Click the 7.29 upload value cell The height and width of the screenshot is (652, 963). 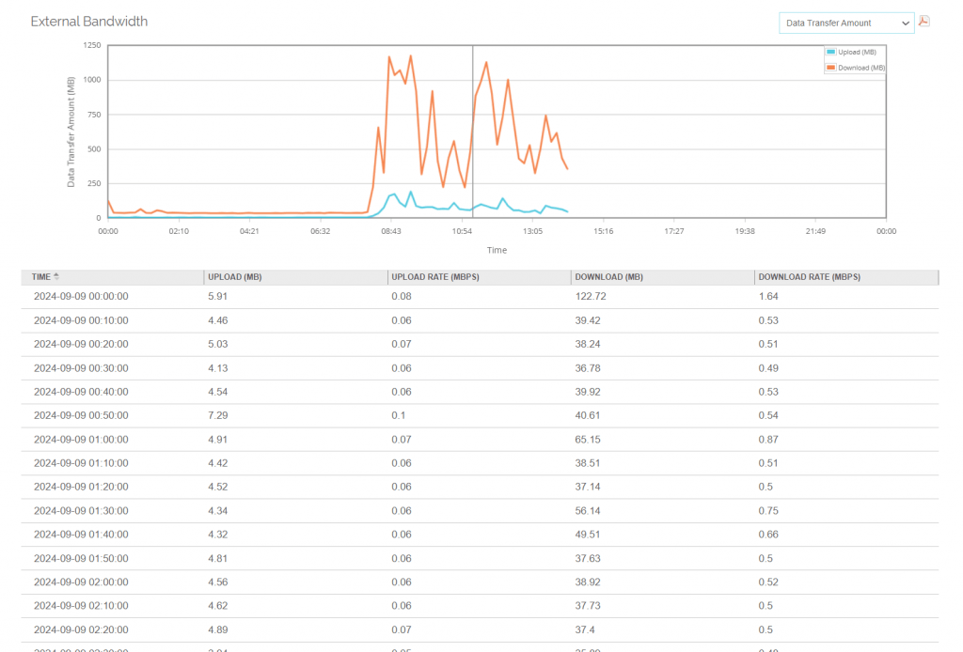218,415
